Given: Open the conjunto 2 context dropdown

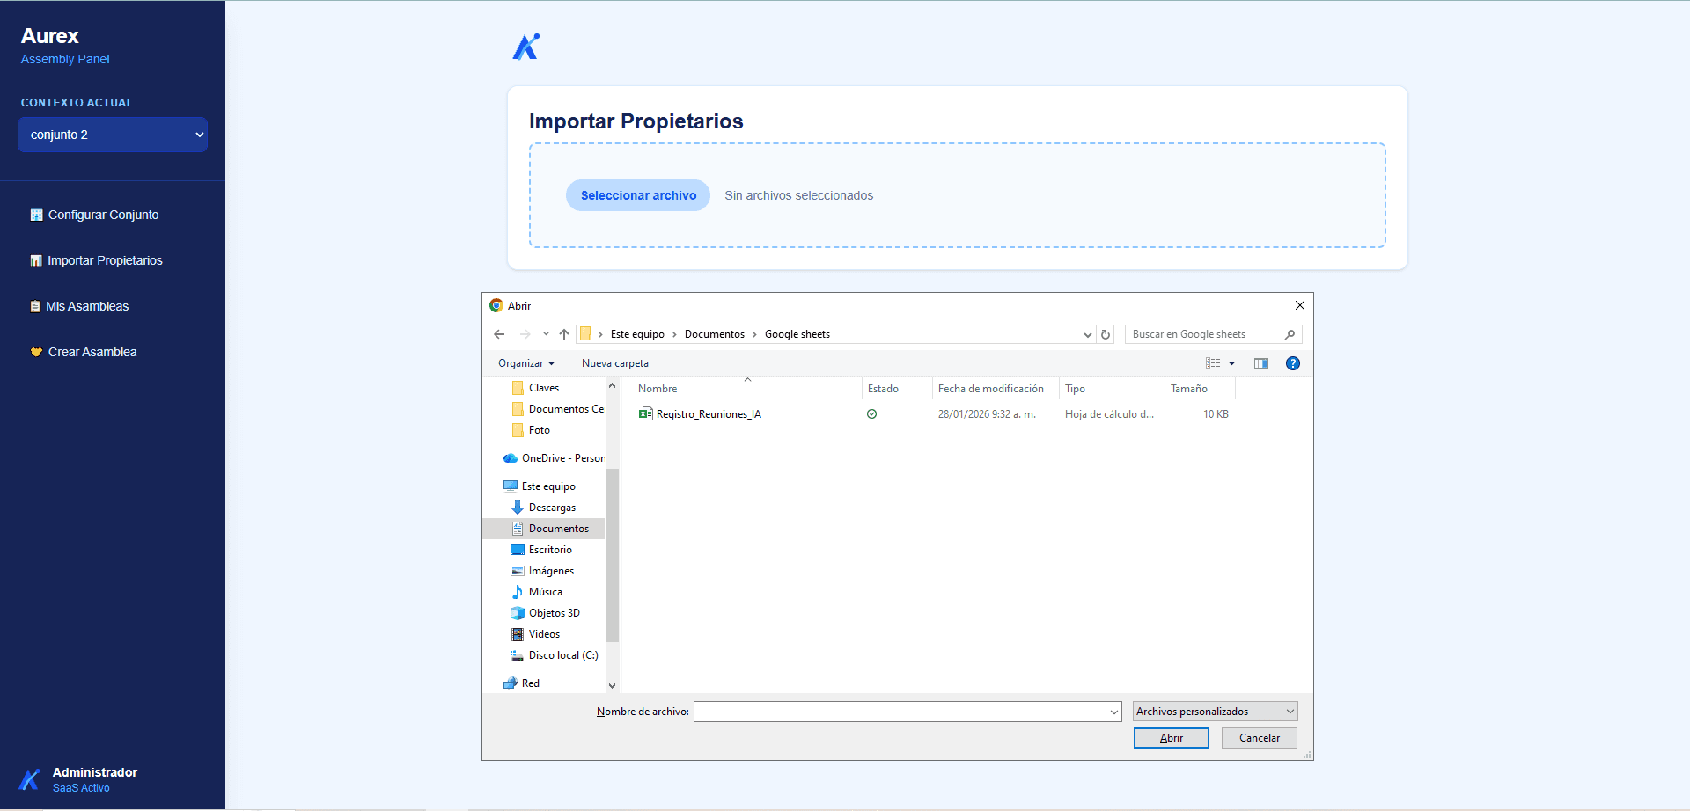Looking at the screenshot, I should click(x=113, y=135).
